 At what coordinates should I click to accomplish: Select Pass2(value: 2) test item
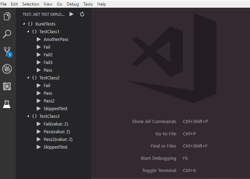coord(58,139)
